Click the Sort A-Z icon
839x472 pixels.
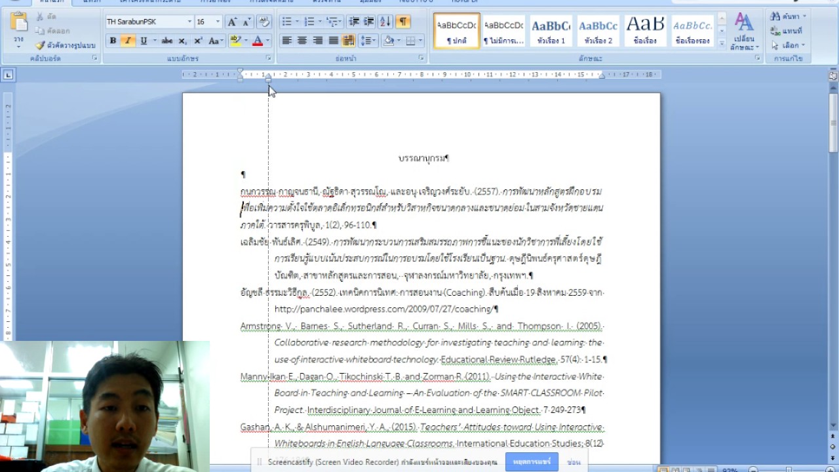[385, 22]
